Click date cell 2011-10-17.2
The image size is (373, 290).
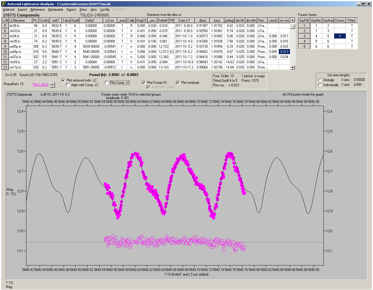click(x=184, y=67)
